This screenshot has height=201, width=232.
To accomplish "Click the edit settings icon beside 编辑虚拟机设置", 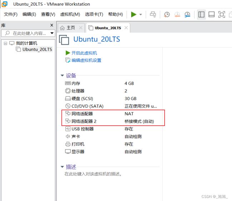I will [68, 60].
